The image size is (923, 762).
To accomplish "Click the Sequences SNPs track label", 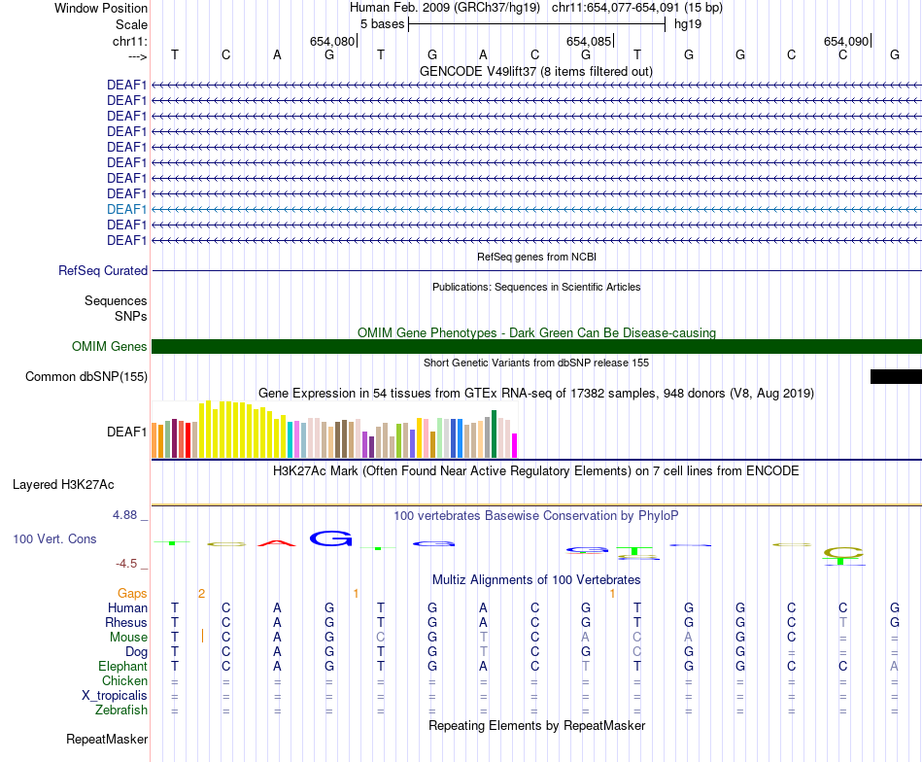I will tap(116, 308).
